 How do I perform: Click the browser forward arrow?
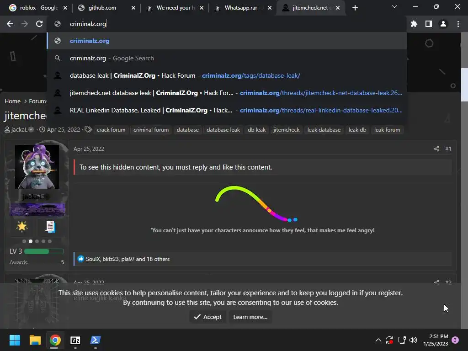point(25,24)
